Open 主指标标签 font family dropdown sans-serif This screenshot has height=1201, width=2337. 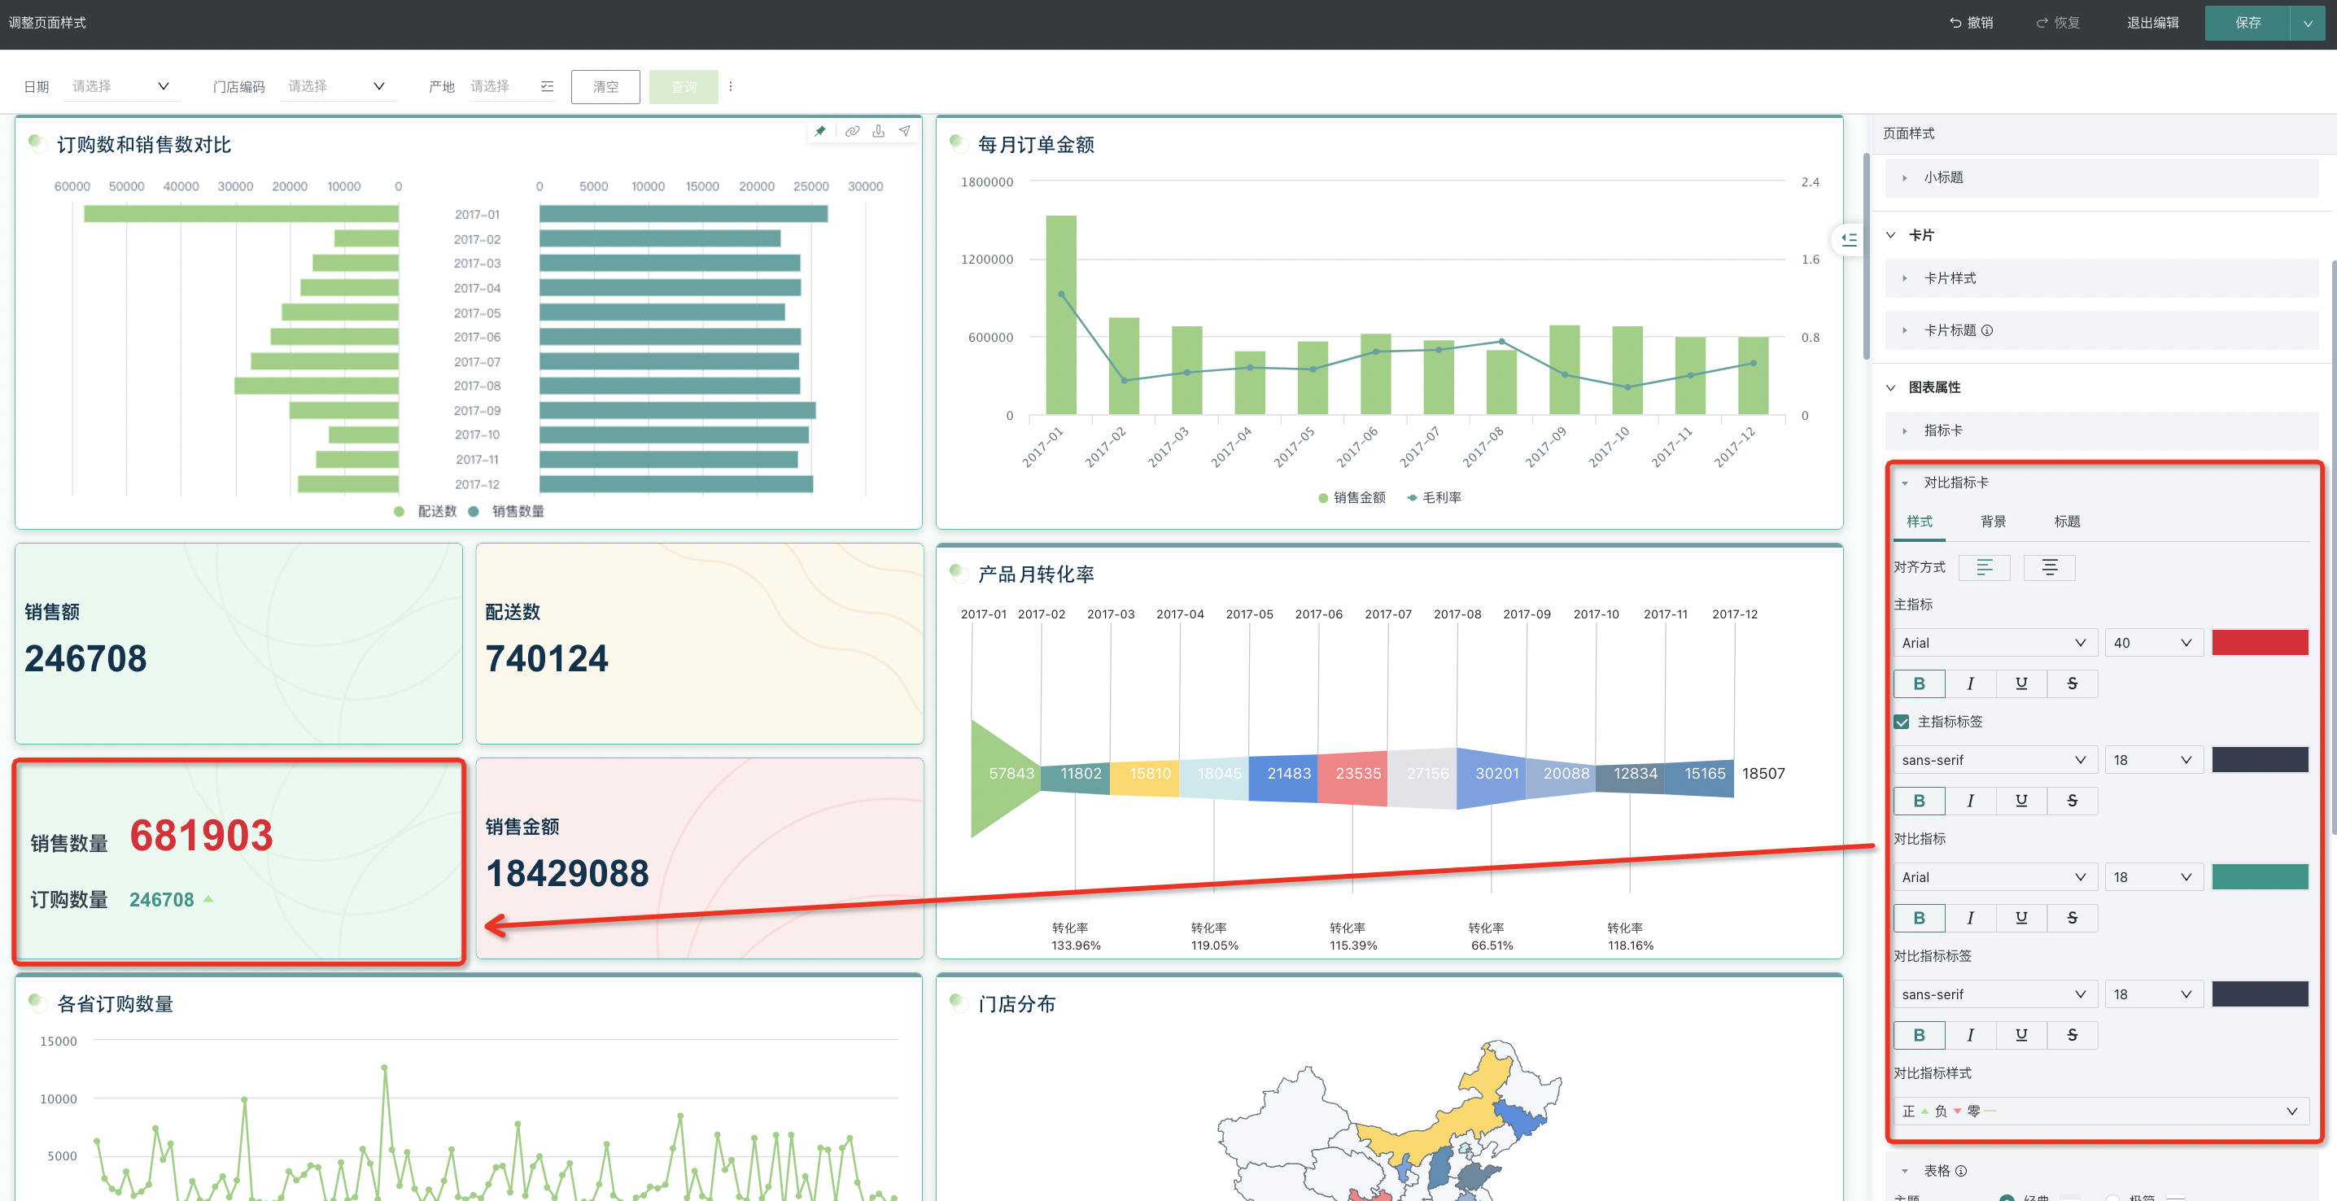1995,760
